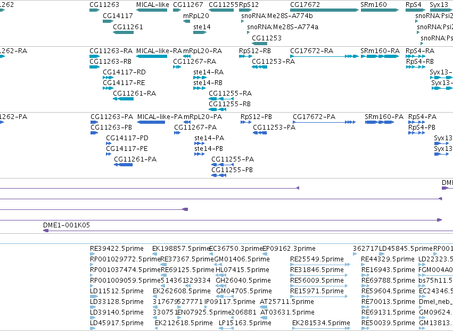Click the CG11253-PA protein feature
This screenshot has height=331, width=453.
[260, 133]
